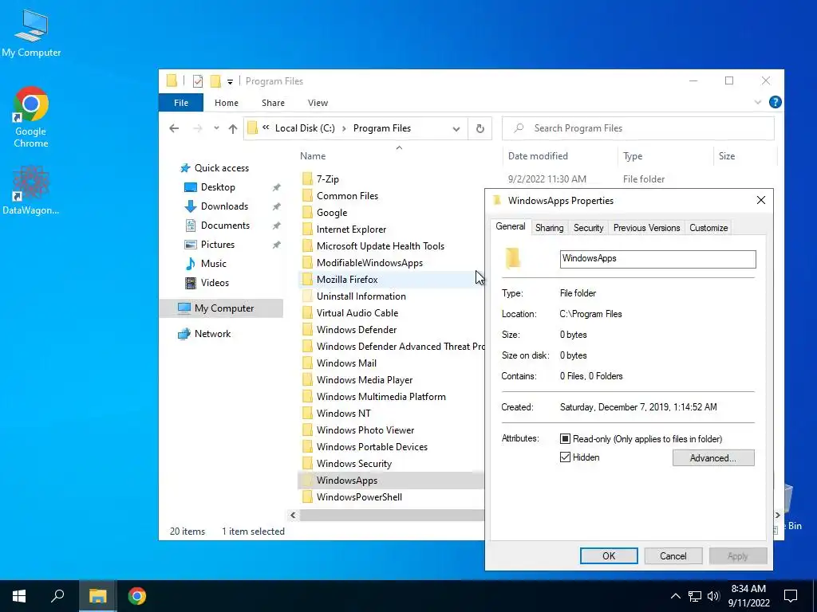Open the Customize tab in Properties
This screenshot has width=817, height=612.
(708, 228)
